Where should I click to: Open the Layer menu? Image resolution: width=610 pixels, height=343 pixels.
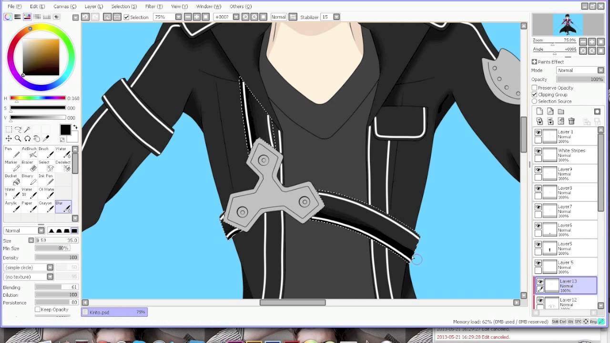pyautogui.click(x=93, y=6)
